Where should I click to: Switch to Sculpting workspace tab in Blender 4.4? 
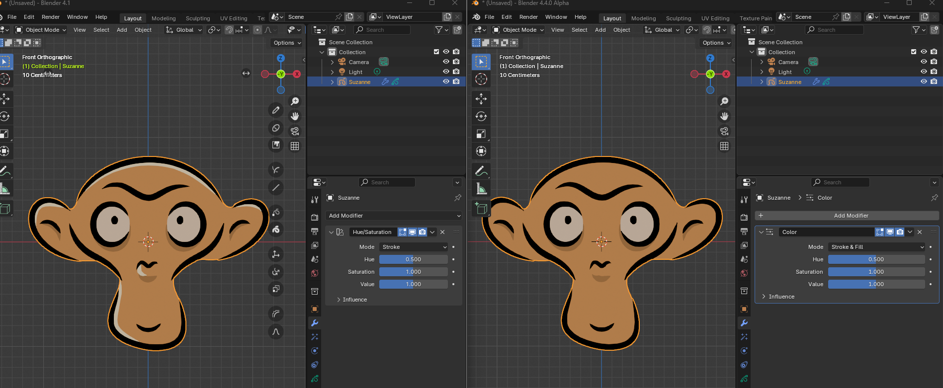coord(679,18)
